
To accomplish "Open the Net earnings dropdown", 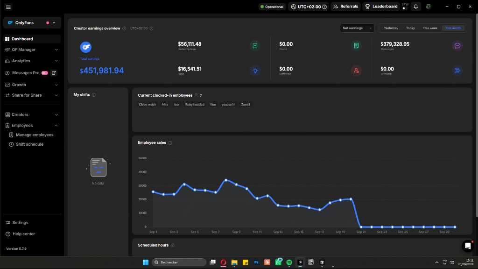I will [357, 28].
